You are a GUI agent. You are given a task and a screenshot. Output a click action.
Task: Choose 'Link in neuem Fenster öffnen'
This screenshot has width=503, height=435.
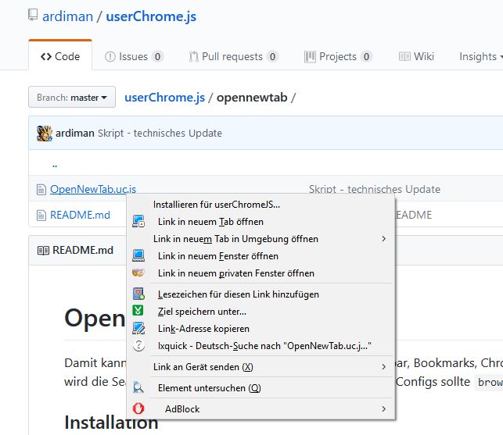click(260, 256)
